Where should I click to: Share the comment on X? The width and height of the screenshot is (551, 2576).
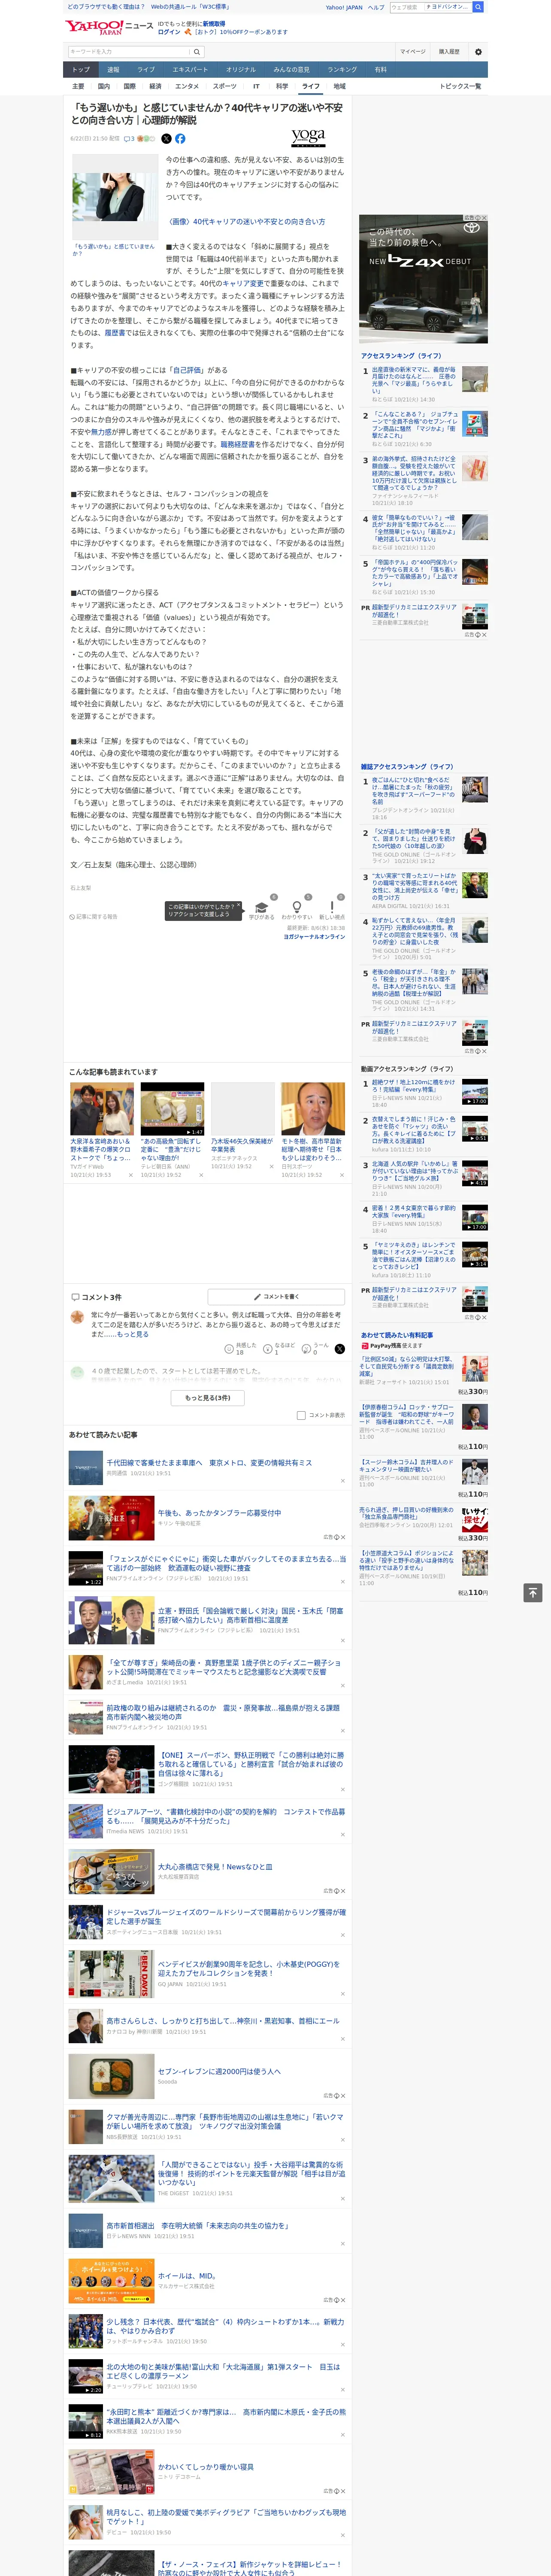[340, 1349]
